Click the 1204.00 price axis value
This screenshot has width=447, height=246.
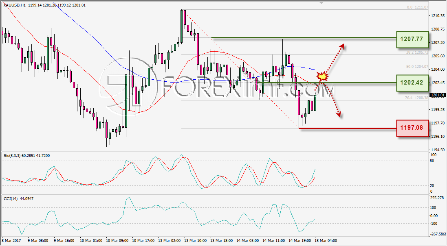[x=438, y=69]
